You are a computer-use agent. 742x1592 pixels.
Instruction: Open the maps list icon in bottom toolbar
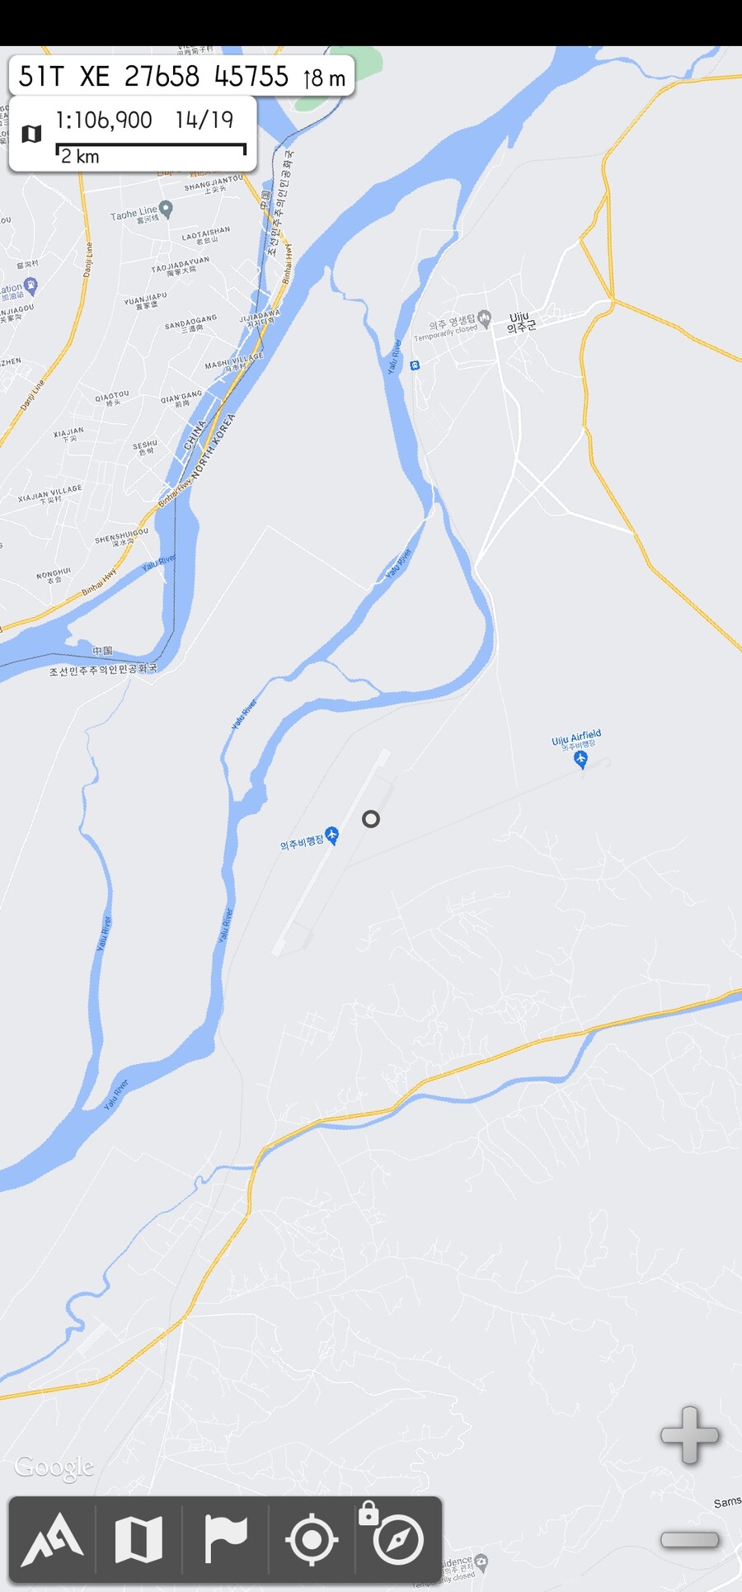(139, 1539)
